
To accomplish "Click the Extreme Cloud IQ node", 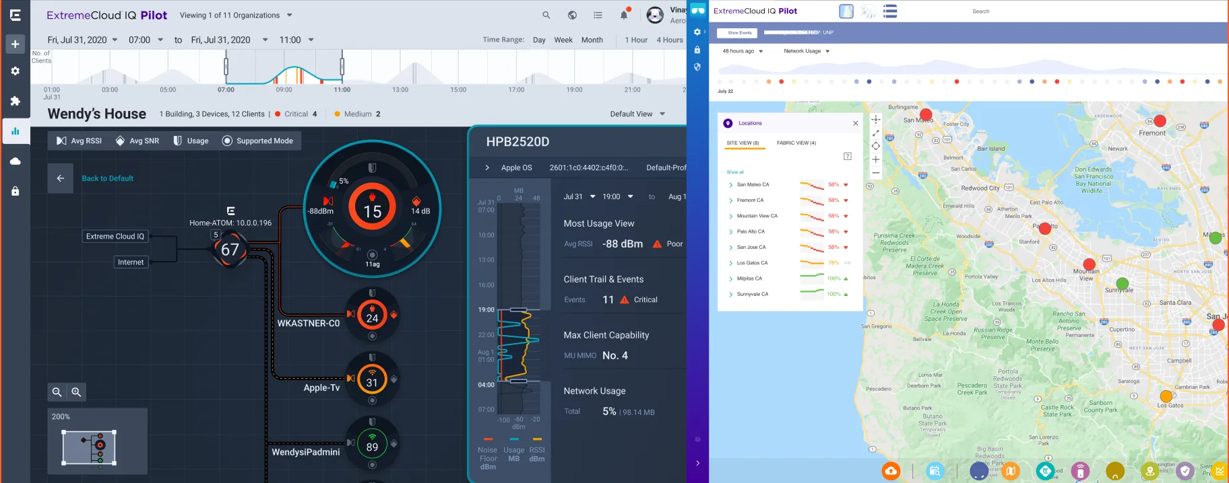I will click(x=115, y=236).
